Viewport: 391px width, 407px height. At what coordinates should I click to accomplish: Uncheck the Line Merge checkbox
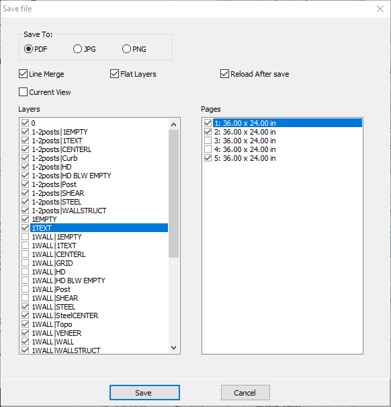(x=23, y=74)
